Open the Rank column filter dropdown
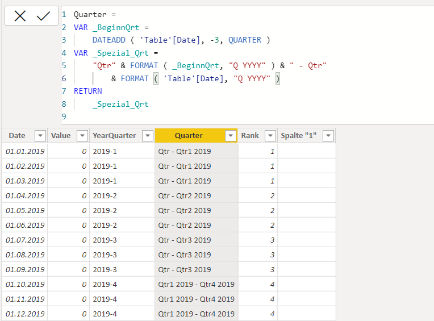 pos(270,136)
